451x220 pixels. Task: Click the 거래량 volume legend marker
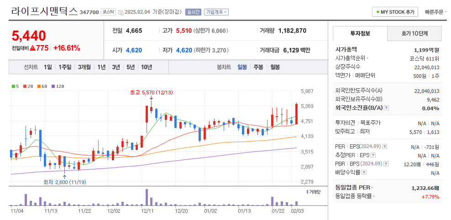[308, 192]
